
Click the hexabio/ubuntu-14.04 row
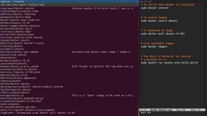[15, 23]
